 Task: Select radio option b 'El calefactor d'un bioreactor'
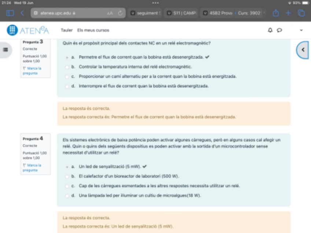(67, 177)
